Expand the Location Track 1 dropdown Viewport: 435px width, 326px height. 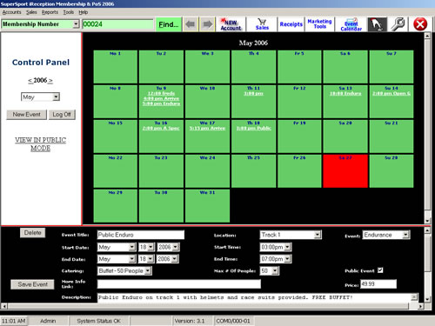[x=318, y=235]
